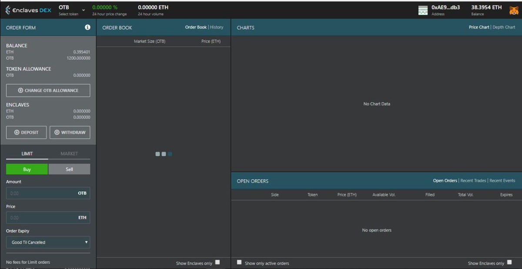Click the Withdraw button

click(70, 132)
